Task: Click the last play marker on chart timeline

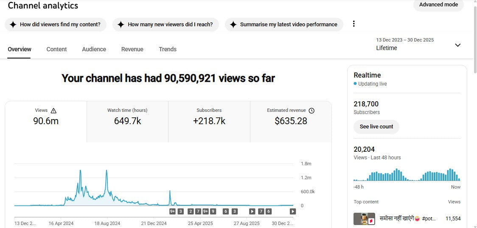Action: point(292,211)
